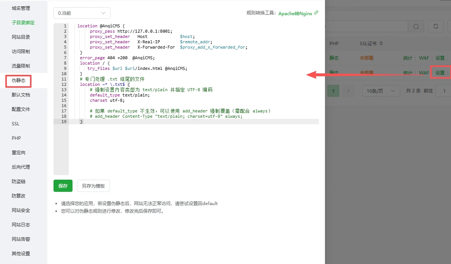Click the next page arrow in pagination

pyautogui.click(x=348, y=91)
